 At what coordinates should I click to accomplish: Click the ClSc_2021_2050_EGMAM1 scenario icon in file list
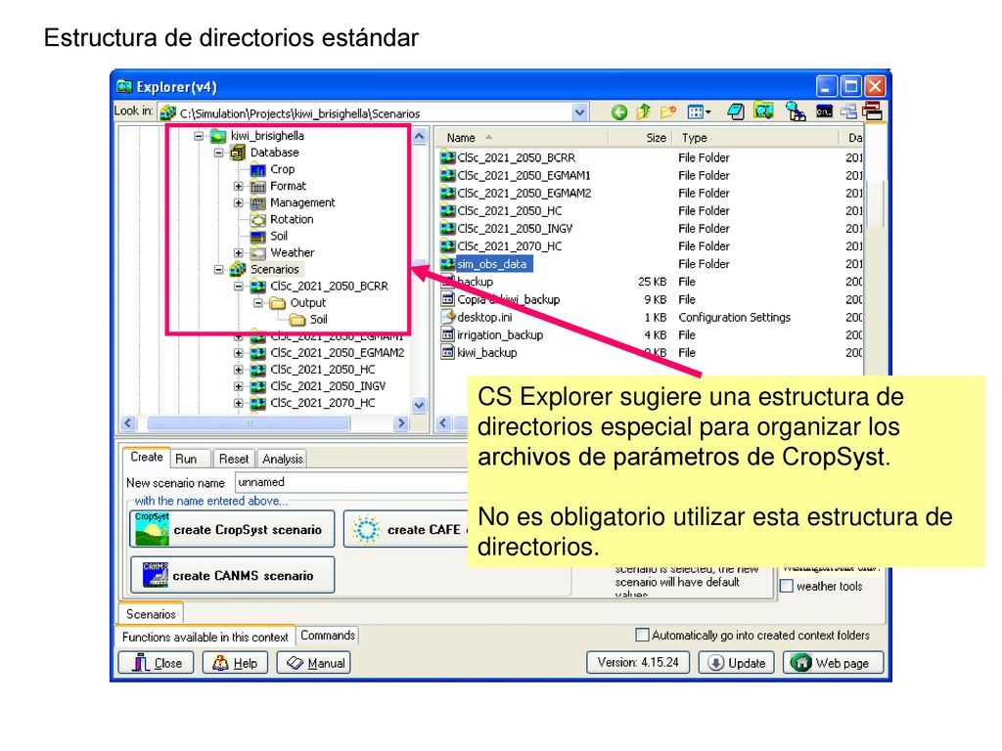point(448,175)
